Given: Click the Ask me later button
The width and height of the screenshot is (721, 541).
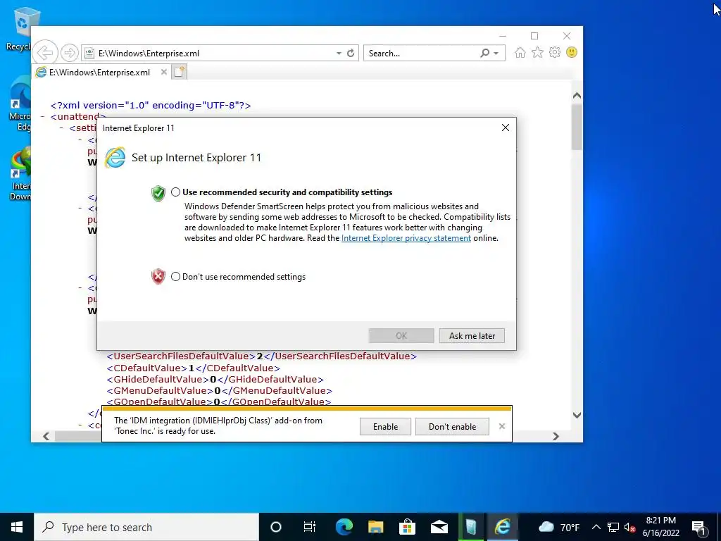Looking at the screenshot, I should 472,336.
